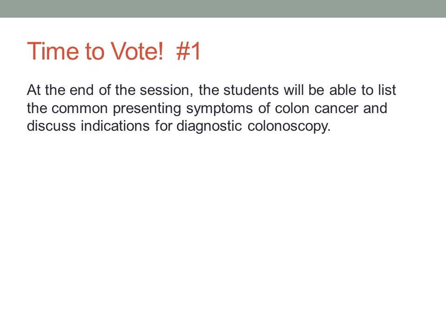Click the word "Vote!" in the heading
Viewport: 446px width, 335px height.
137,51
